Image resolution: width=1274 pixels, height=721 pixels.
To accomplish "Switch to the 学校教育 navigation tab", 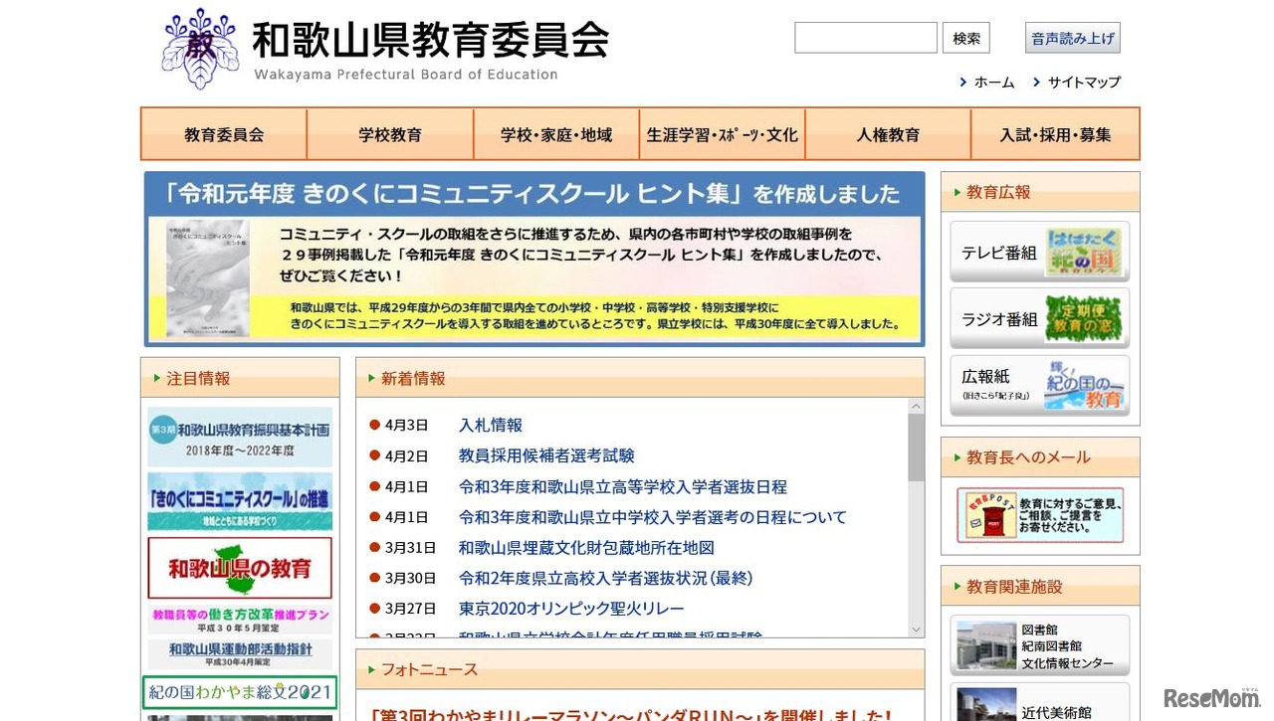I will click(x=389, y=133).
